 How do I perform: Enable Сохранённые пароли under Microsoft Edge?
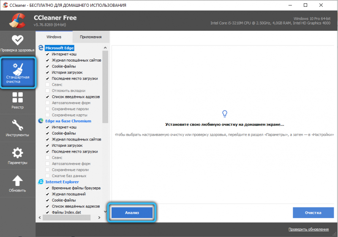point(47,109)
